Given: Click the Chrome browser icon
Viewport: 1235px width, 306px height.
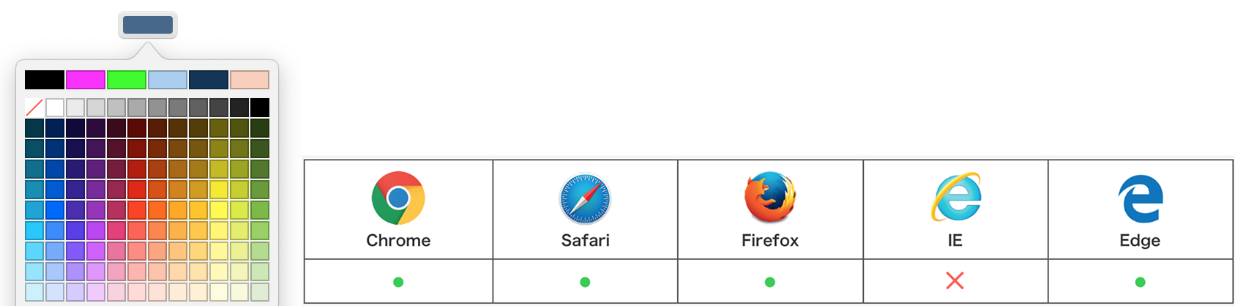Looking at the screenshot, I should (x=398, y=198).
